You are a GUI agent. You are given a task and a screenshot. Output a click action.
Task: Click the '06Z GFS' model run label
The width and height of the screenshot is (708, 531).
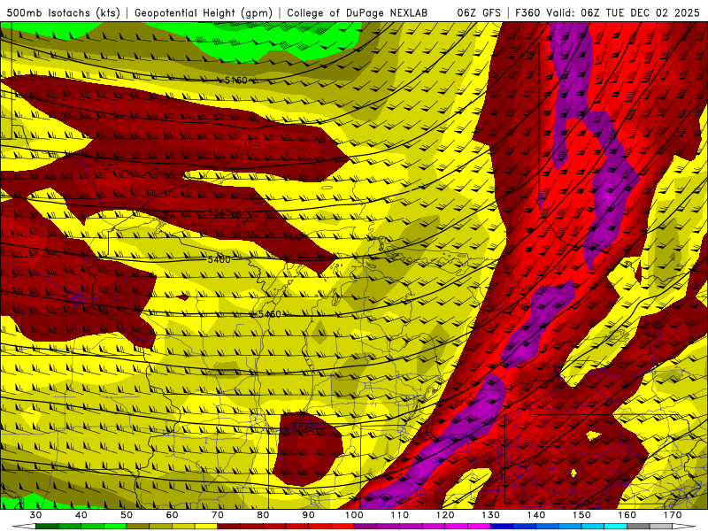(x=479, y=13)
